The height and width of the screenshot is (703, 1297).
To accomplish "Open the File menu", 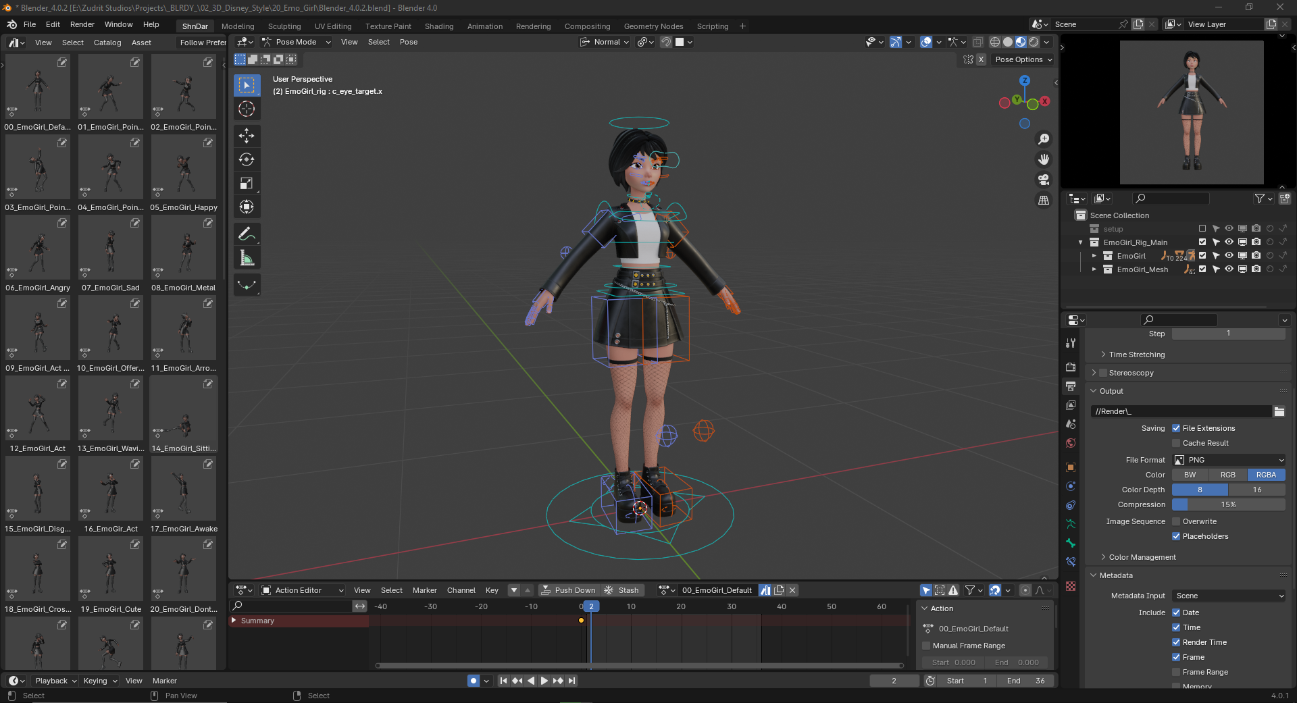I will pos(30,24).
